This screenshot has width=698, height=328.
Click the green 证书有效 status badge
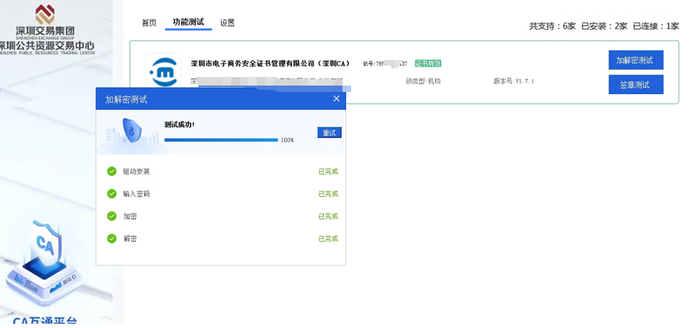pos(428,63)
